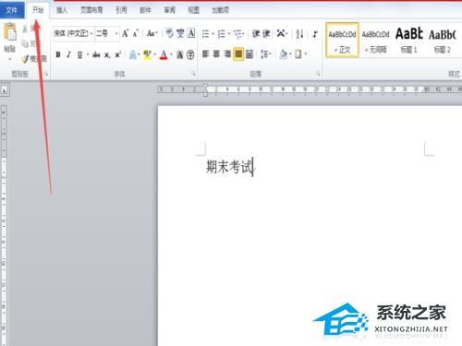Switch to the Page Layout tab
This screenshot has width=462, height=346.
pyautogui.click(x=91, y=10)
